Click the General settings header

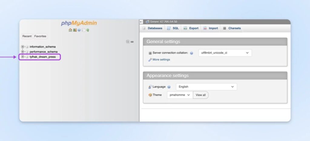tap(215, 42)
